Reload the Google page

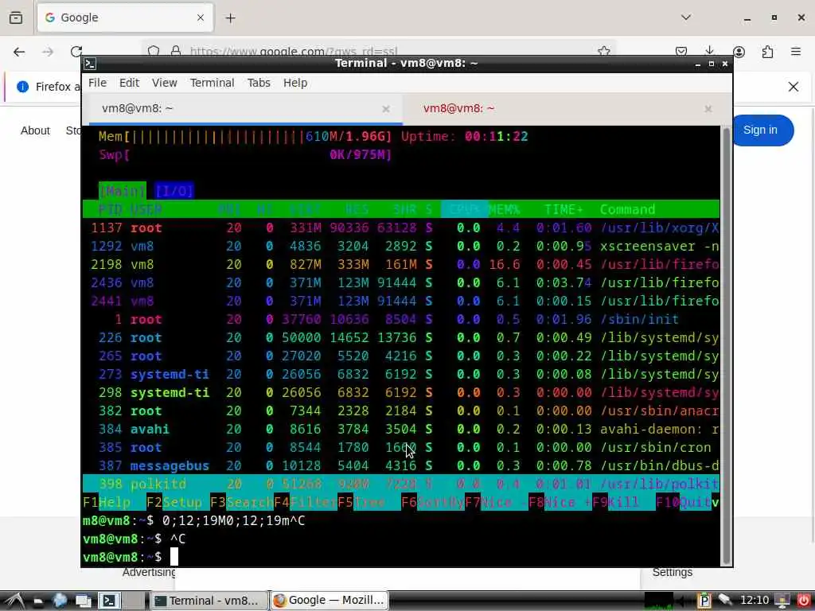76,52
